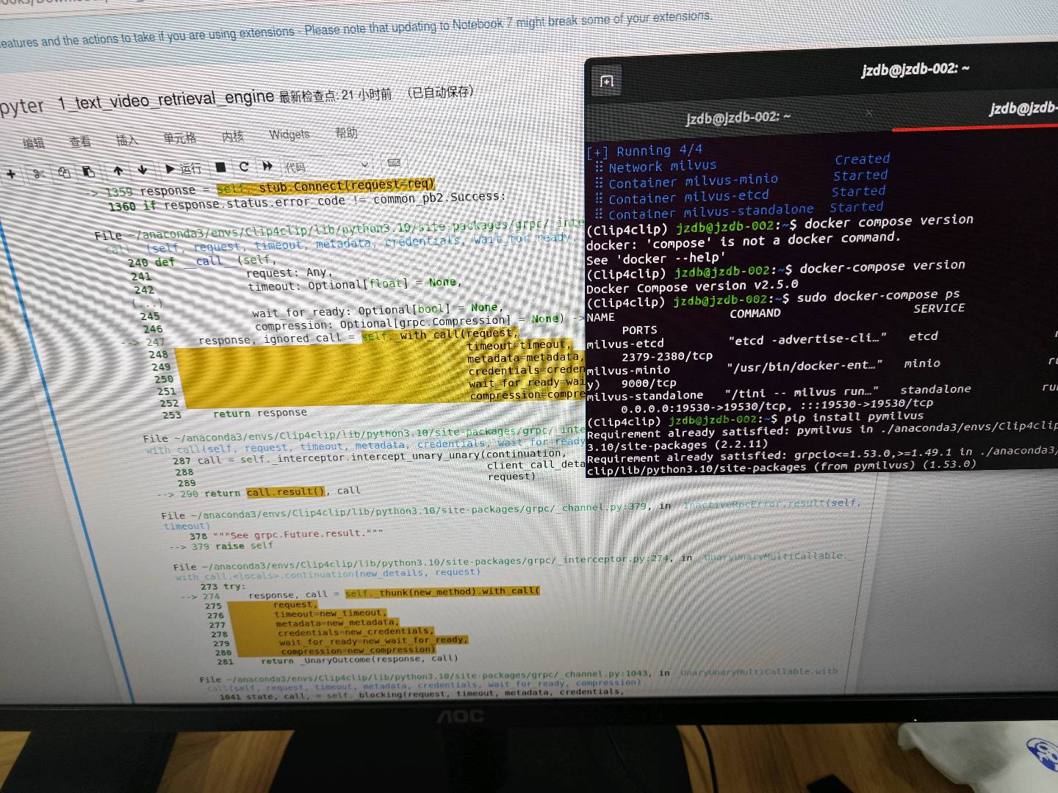The width and height of the screenshot is (1058, 793).
Task: Interrupt the kernel with the stop icon
Action: pyautogui.click(x=220, y=167)
